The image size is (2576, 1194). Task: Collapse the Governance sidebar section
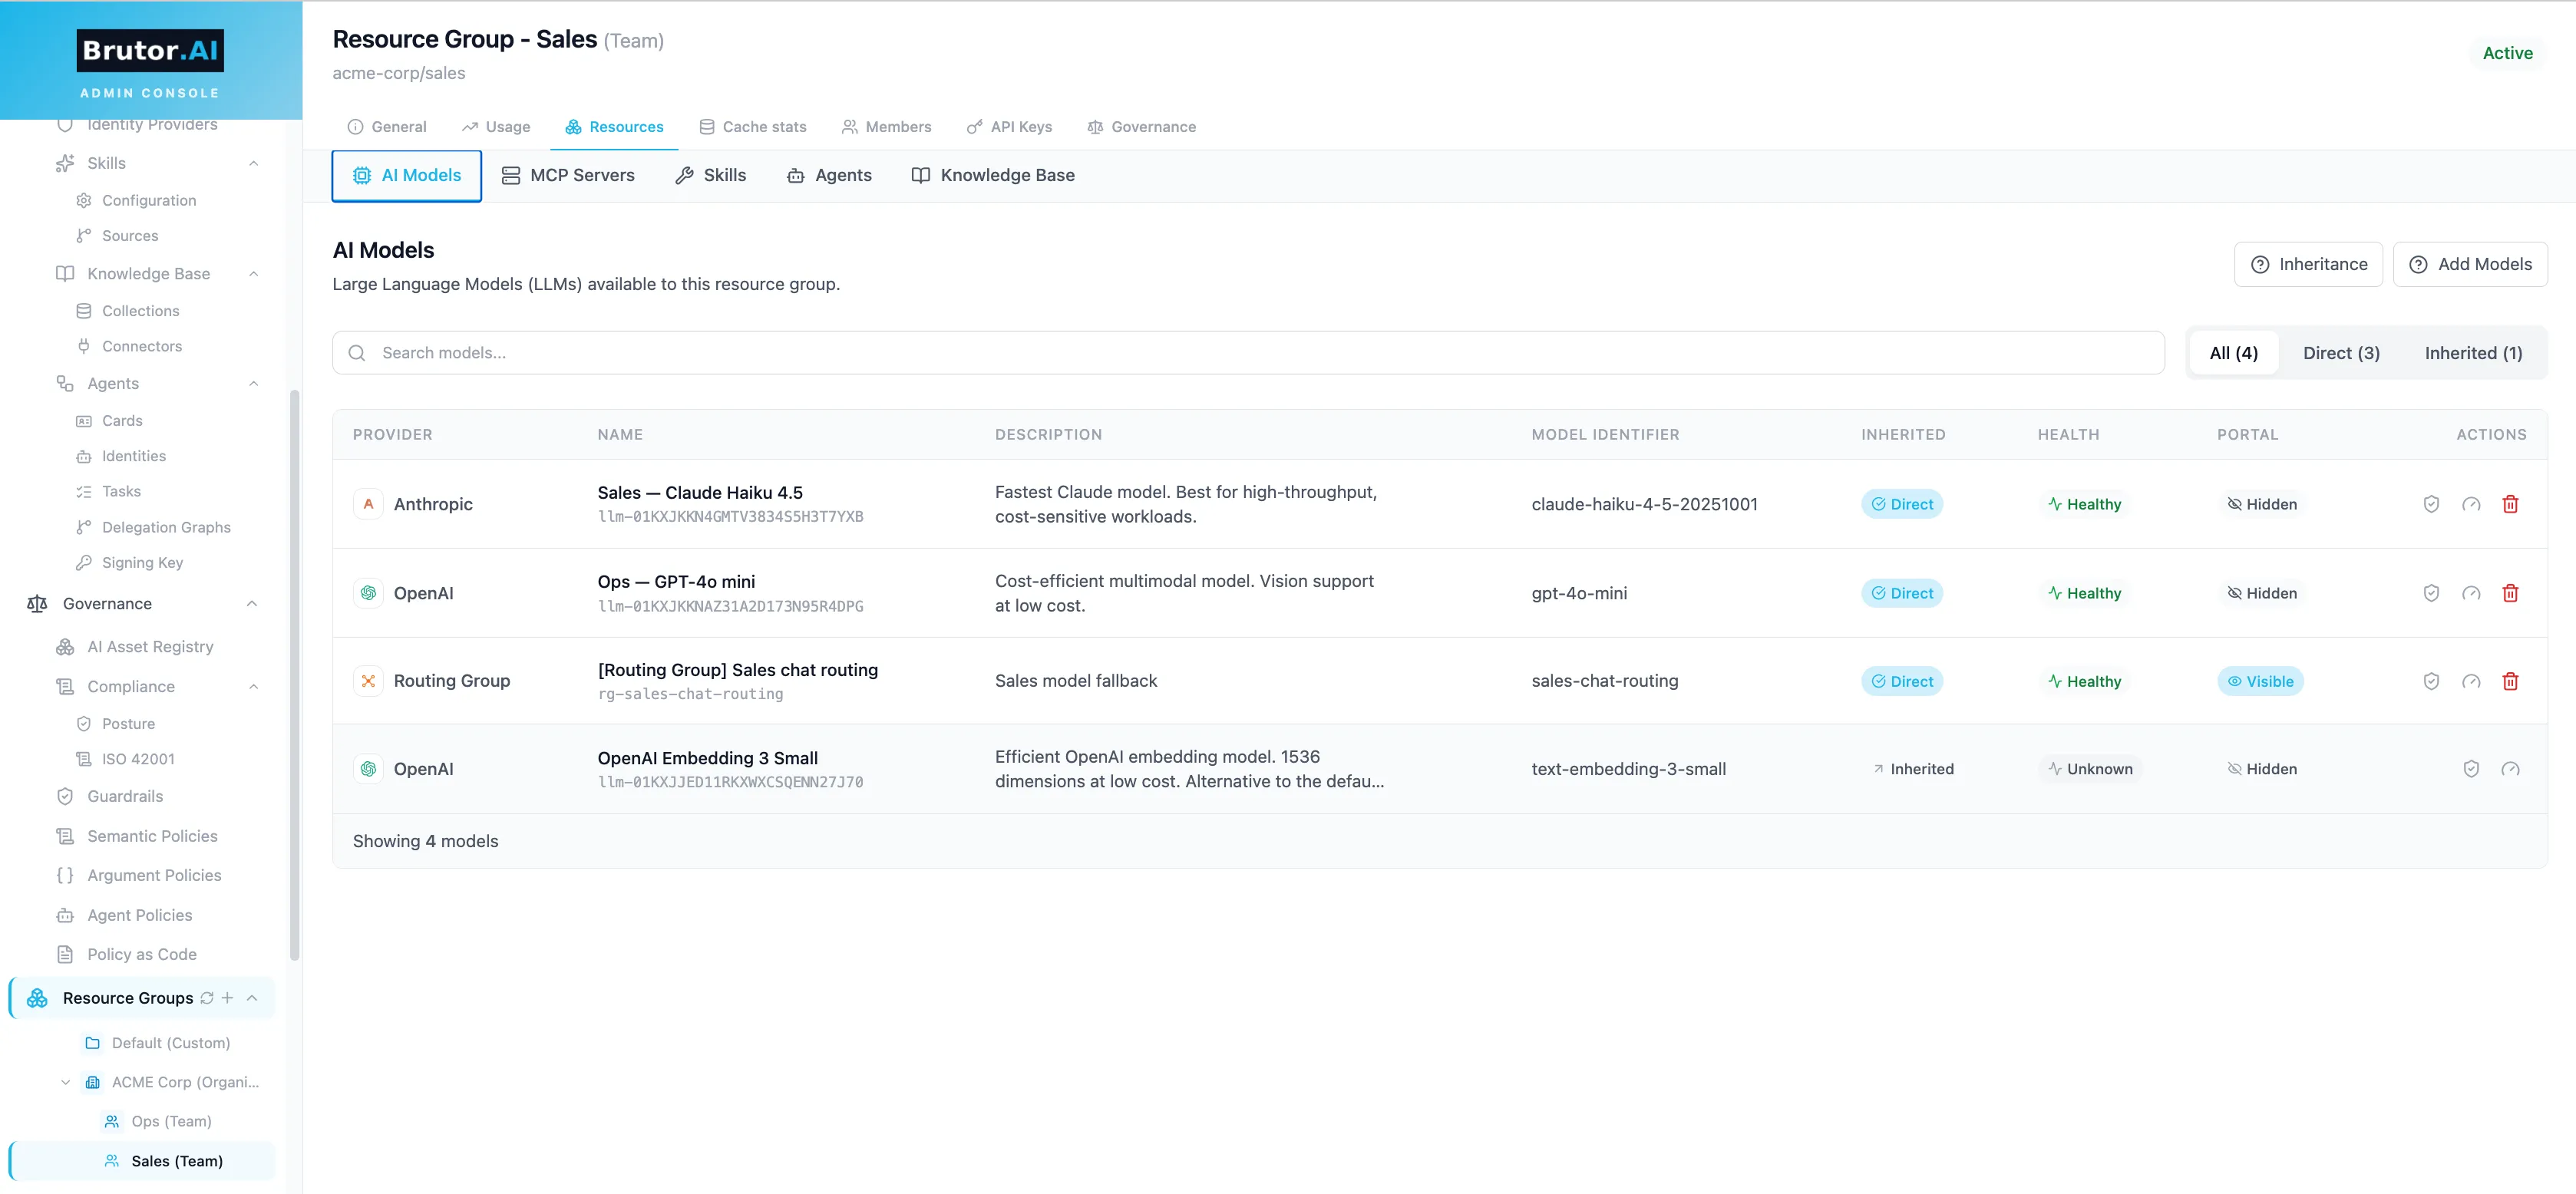(x=252, y=604)
